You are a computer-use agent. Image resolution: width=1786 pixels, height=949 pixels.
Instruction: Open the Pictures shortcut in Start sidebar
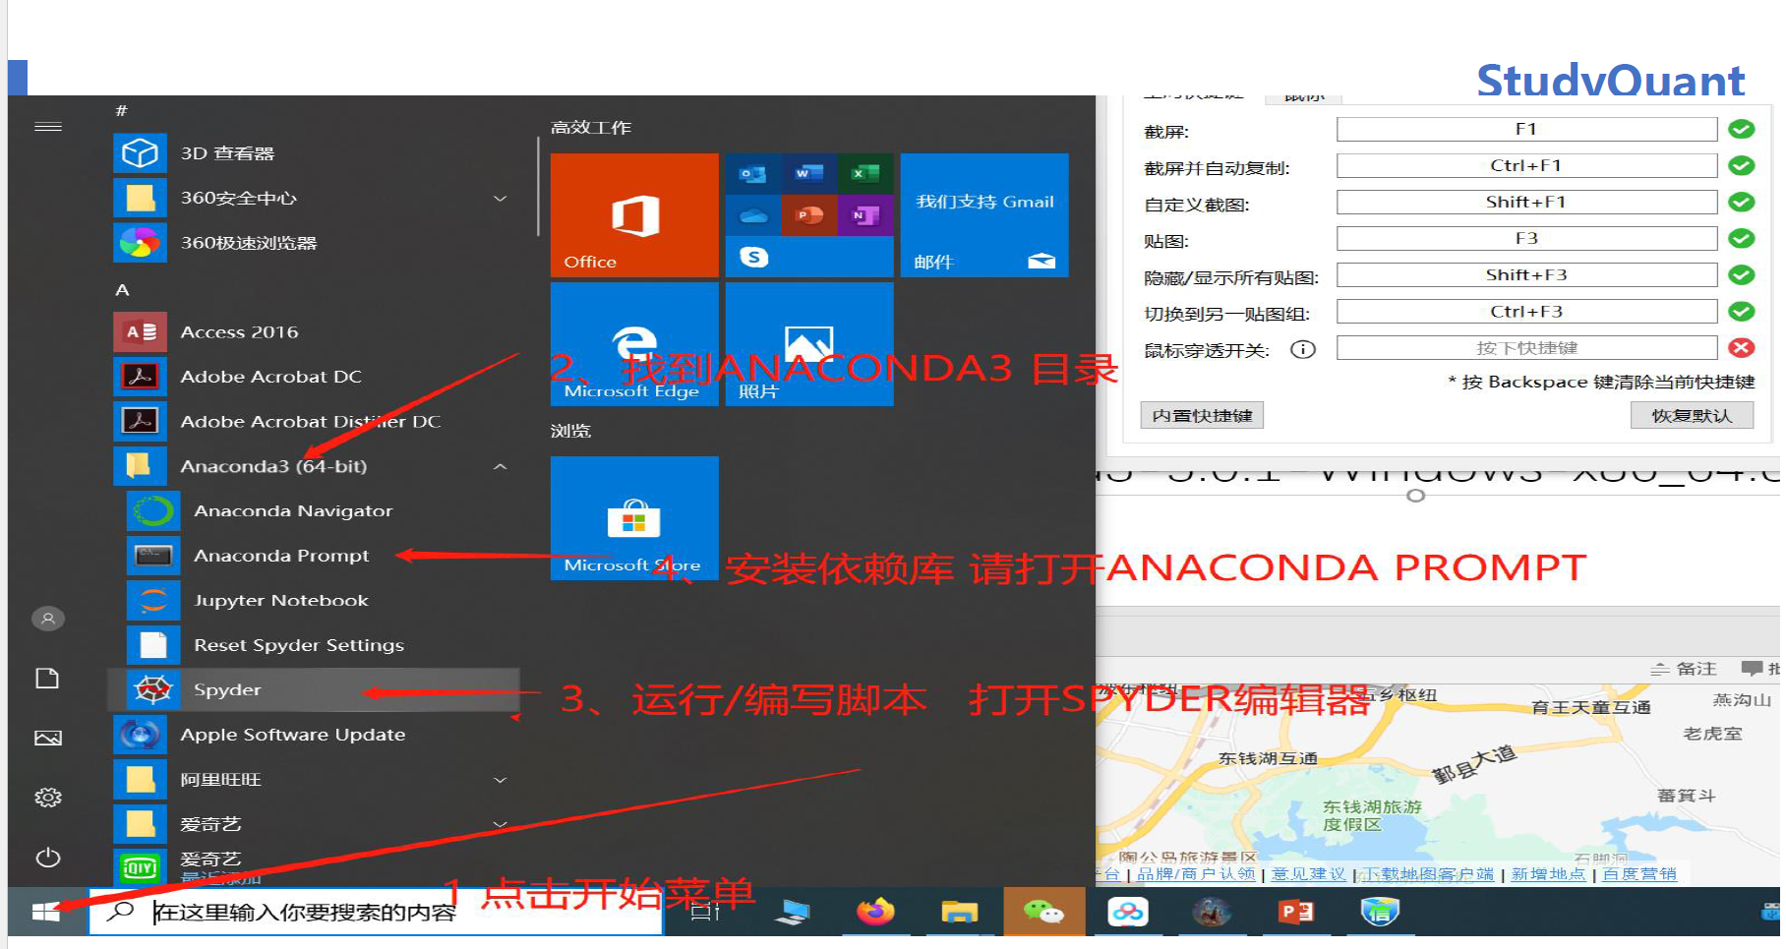48,739
